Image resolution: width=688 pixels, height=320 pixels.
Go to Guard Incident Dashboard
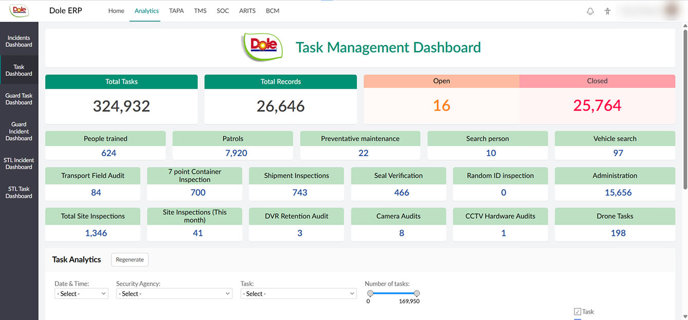coord(19,131)
